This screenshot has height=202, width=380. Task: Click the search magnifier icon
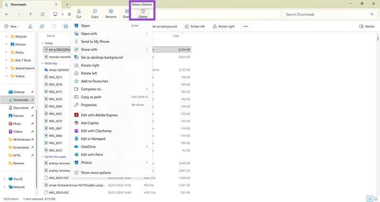point(372,14)
